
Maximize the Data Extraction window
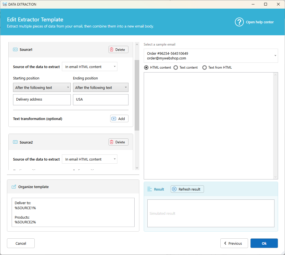(x=266, y=4)
